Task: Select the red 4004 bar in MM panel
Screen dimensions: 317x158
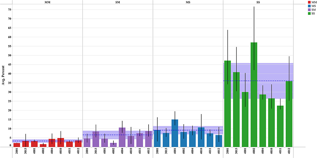Action: (52, 143)
